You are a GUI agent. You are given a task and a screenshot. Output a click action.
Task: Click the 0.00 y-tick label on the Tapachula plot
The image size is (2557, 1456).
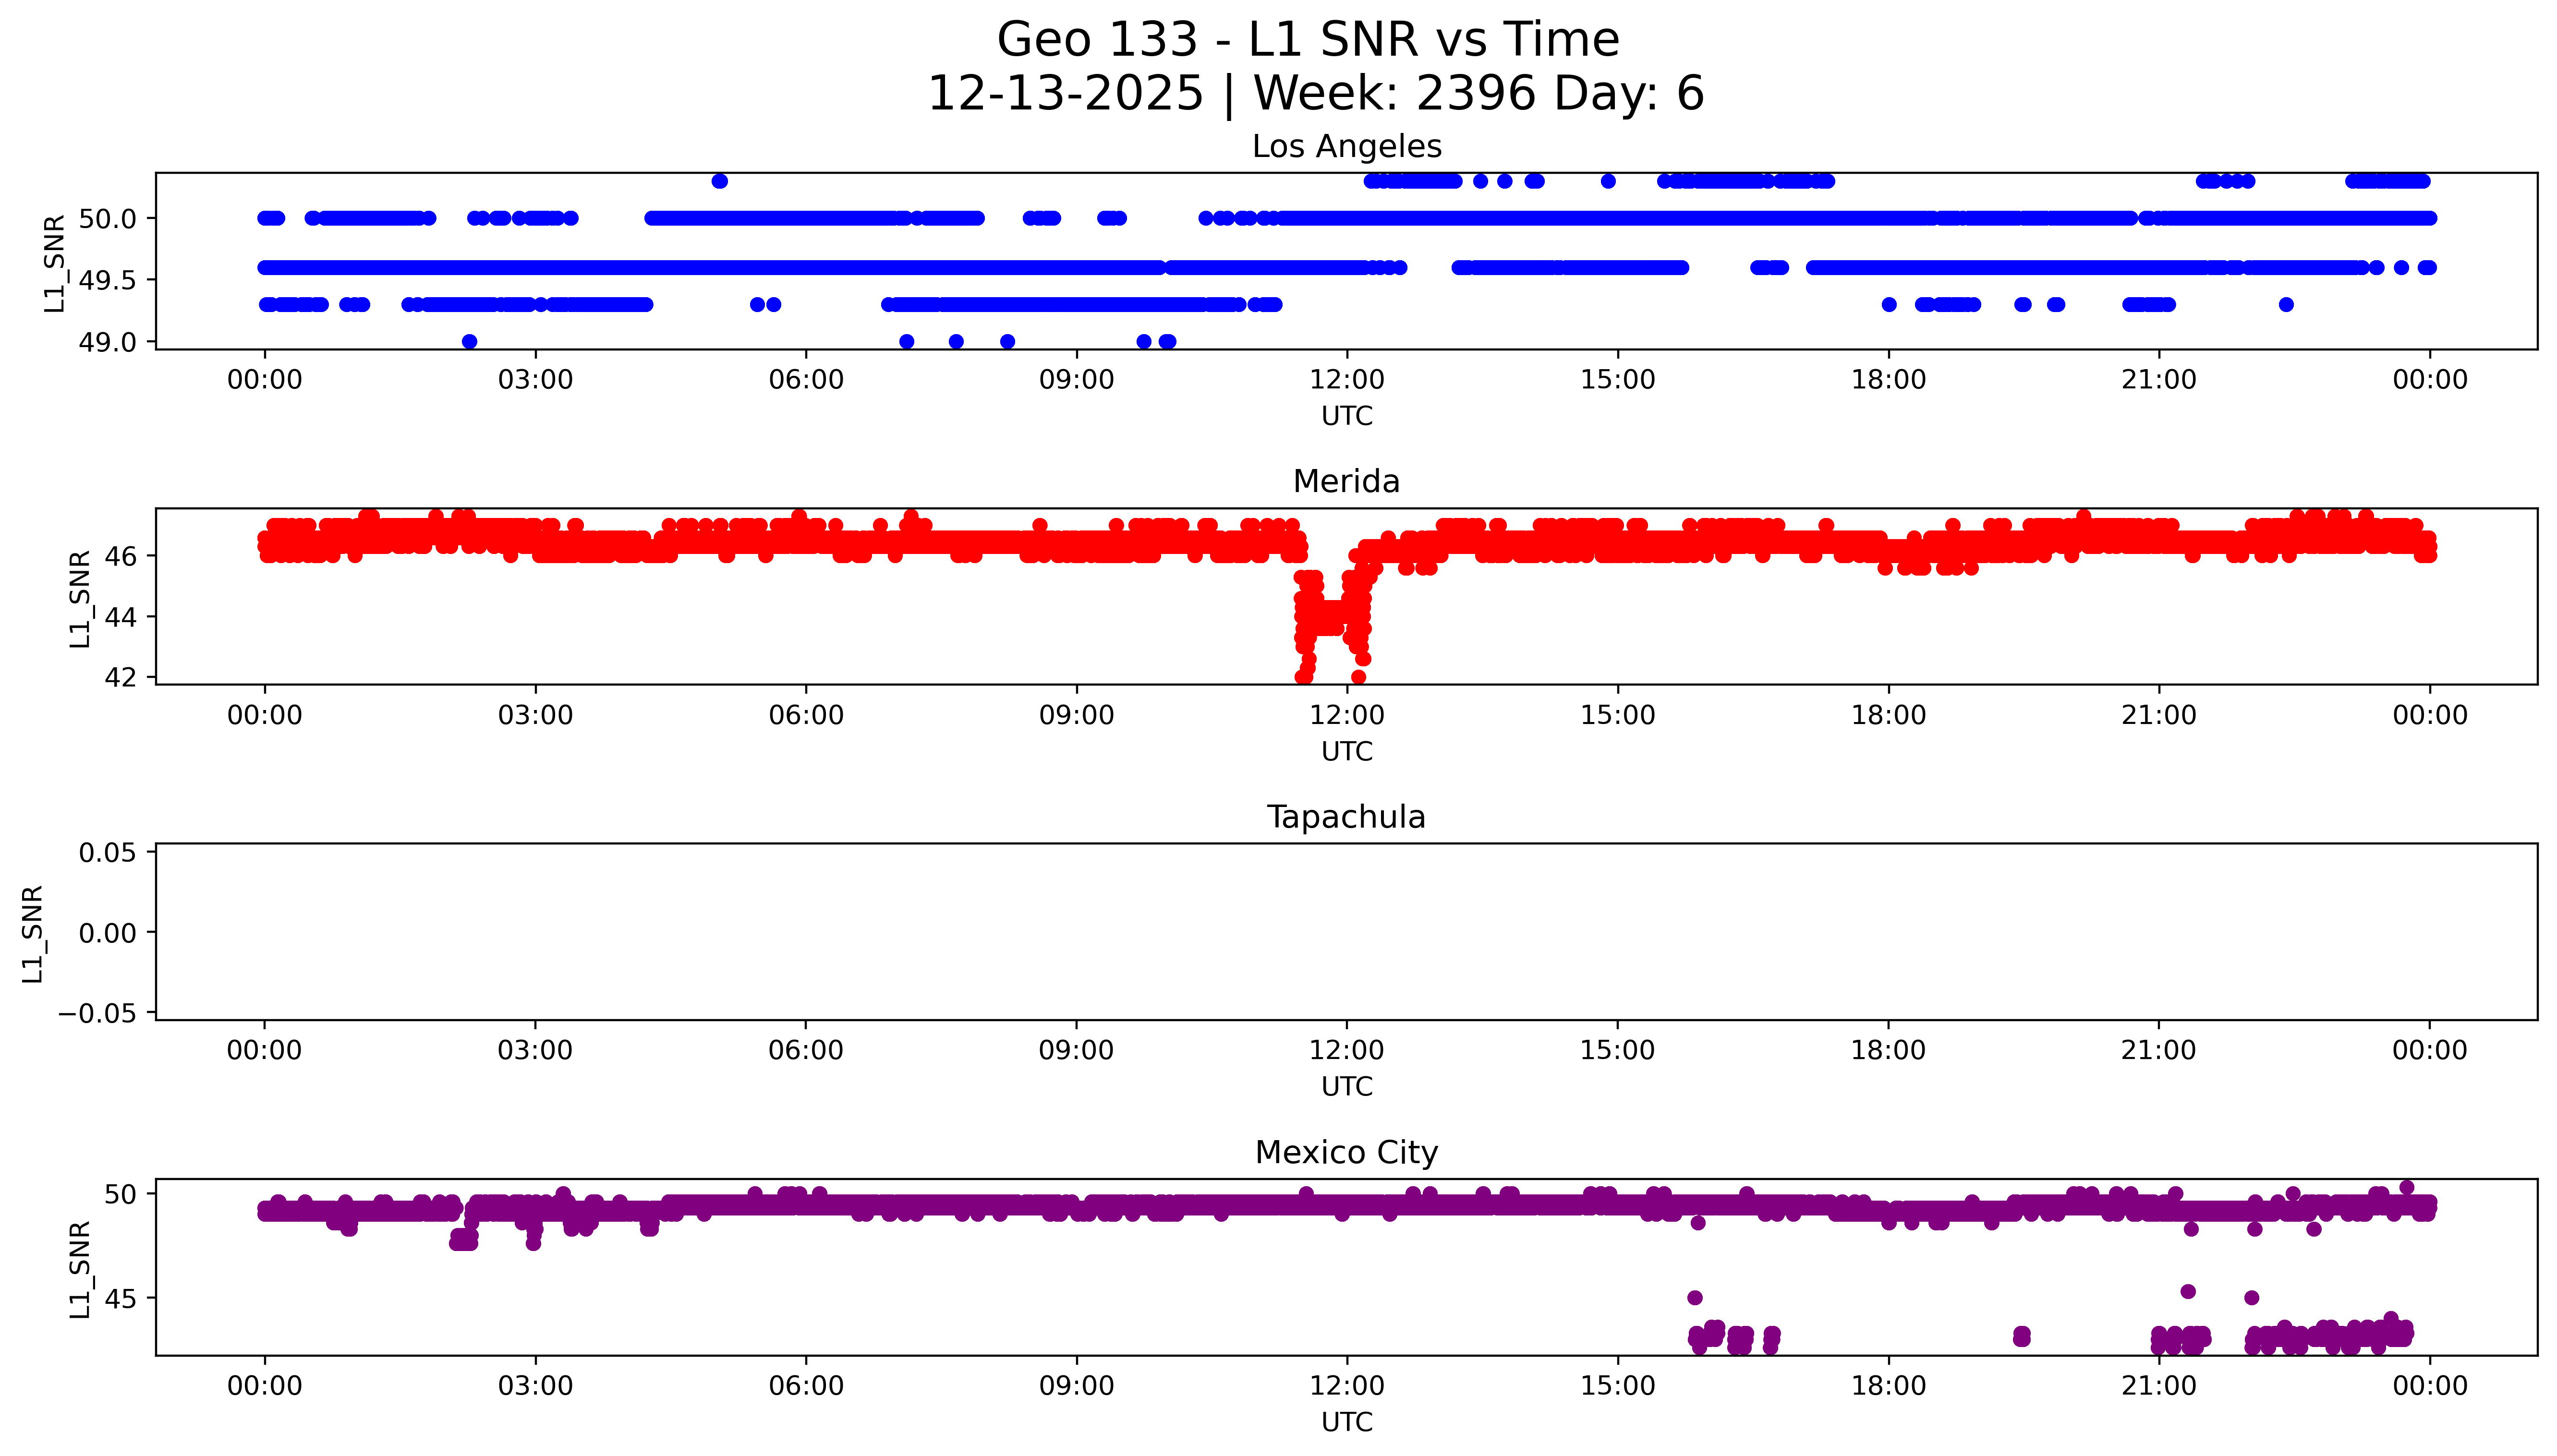pyautogui.click(x=107, y=933)
